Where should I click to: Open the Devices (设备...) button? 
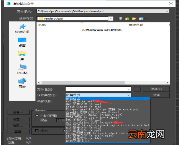coord(18,112)
